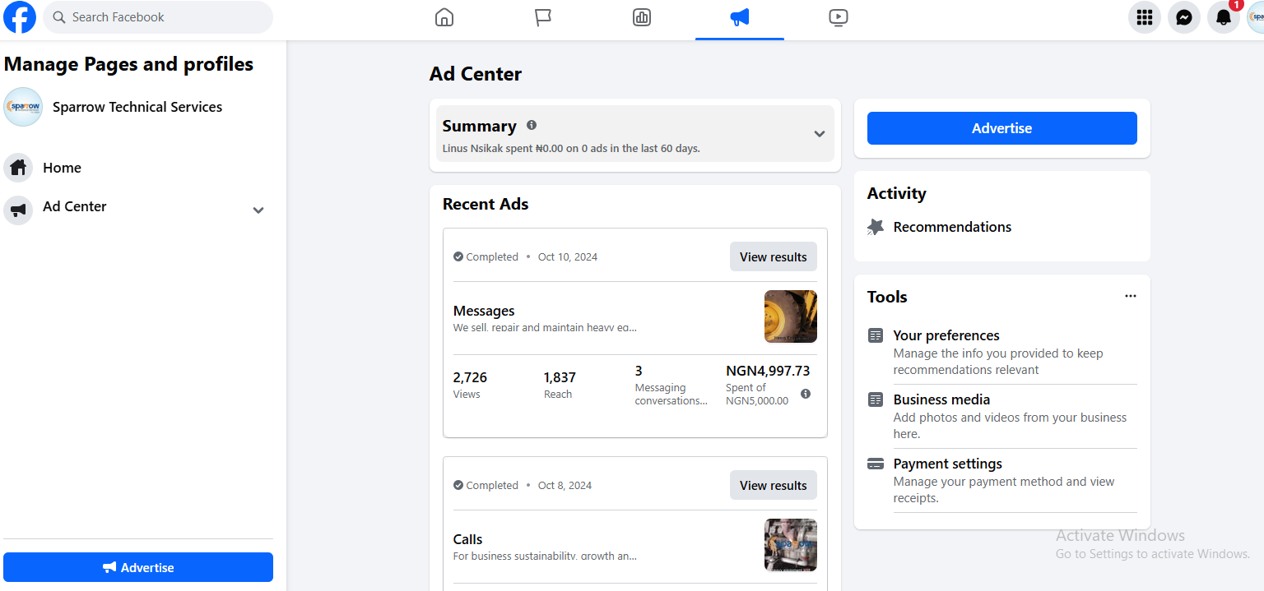Screen dimensions: 1264x591
Task: Click the Search Facebook field
Action: point(158,17)
